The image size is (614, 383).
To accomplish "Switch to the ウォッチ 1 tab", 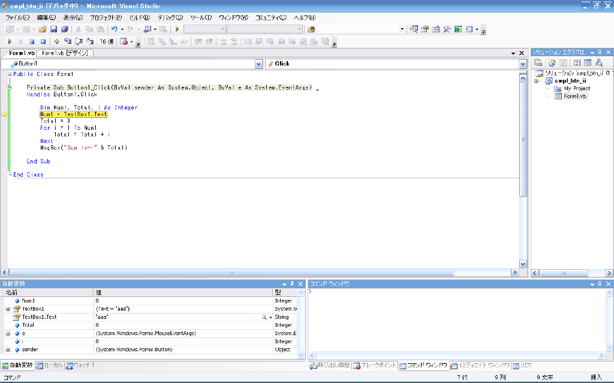I will [x=80, y=366].
